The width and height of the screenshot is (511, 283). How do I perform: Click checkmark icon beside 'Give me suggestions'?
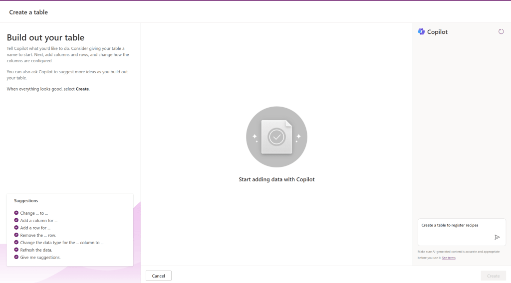(x=16, y=257)
